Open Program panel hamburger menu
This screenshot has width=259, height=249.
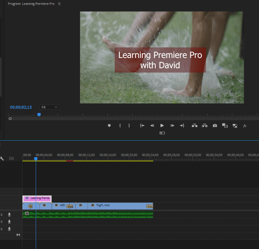(x=59, y=4)
